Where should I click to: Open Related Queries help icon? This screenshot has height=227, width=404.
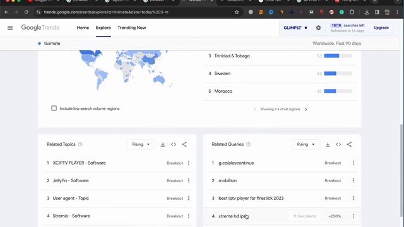pos(248,144)
